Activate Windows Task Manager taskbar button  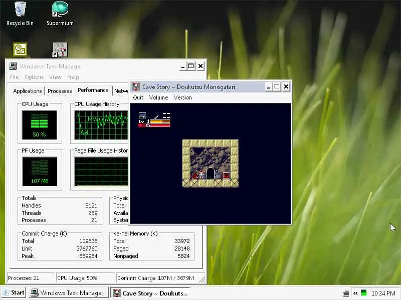click(68, 293)
